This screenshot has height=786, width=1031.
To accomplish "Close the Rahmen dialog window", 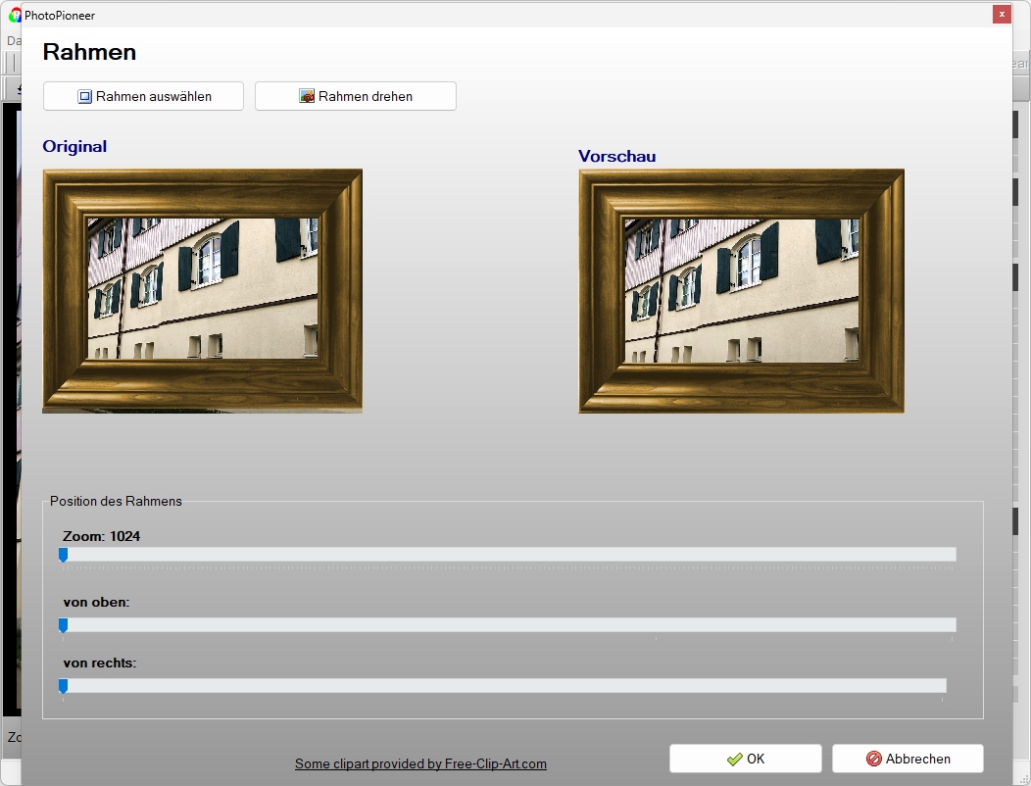I will (1002, 14).
